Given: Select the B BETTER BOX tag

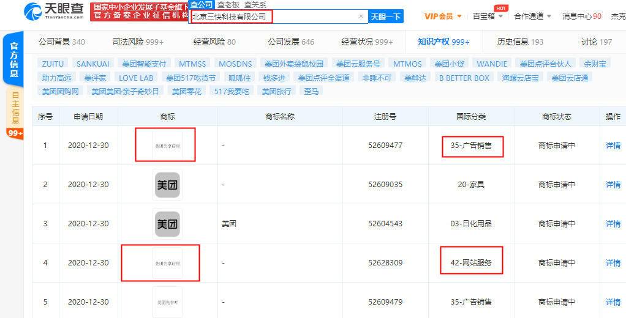Looking at the screenshot, I should click(x=464, y=78).
